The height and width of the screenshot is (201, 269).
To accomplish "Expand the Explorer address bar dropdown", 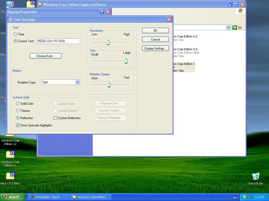I will pos(228,27).
